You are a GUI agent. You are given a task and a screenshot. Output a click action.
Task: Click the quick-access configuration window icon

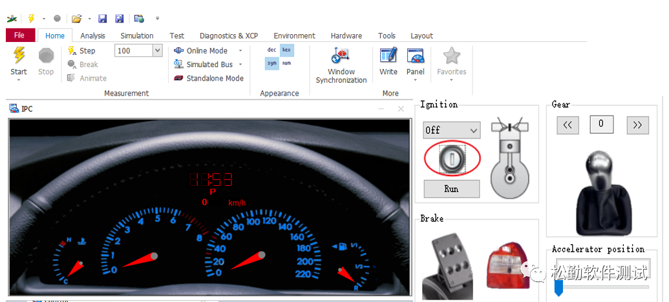pyautogui.click(x=139, y=18)
